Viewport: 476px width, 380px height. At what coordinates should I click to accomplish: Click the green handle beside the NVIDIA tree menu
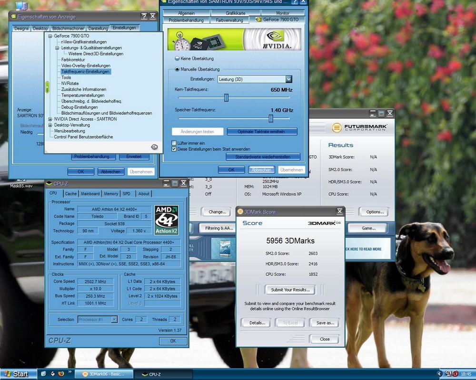(x=47, y=87)
